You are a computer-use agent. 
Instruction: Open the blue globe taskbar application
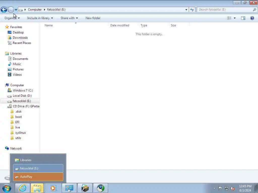coord(101,188)
